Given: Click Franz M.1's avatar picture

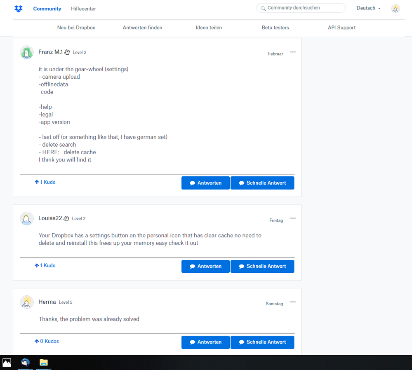Looking at the screenshot, I should point(27,52).
